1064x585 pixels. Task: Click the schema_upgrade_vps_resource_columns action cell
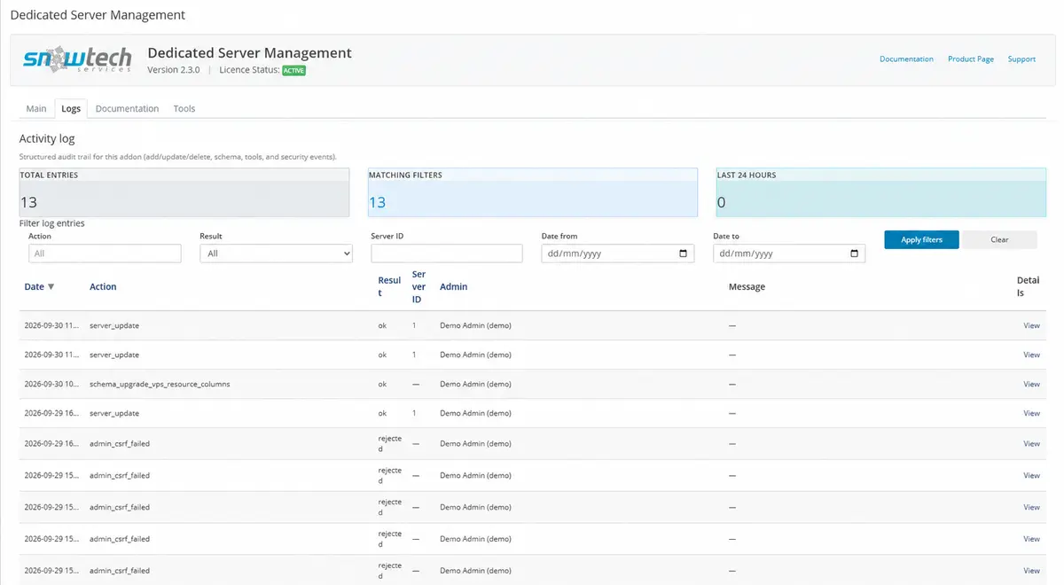[x=160, y=384]
